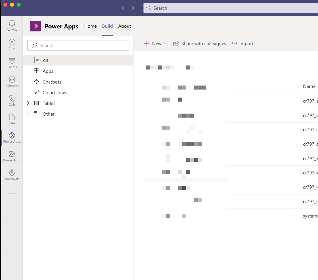The image size is (318, 280).
Task: Open the About tab
Action: [x=124, y=26]
